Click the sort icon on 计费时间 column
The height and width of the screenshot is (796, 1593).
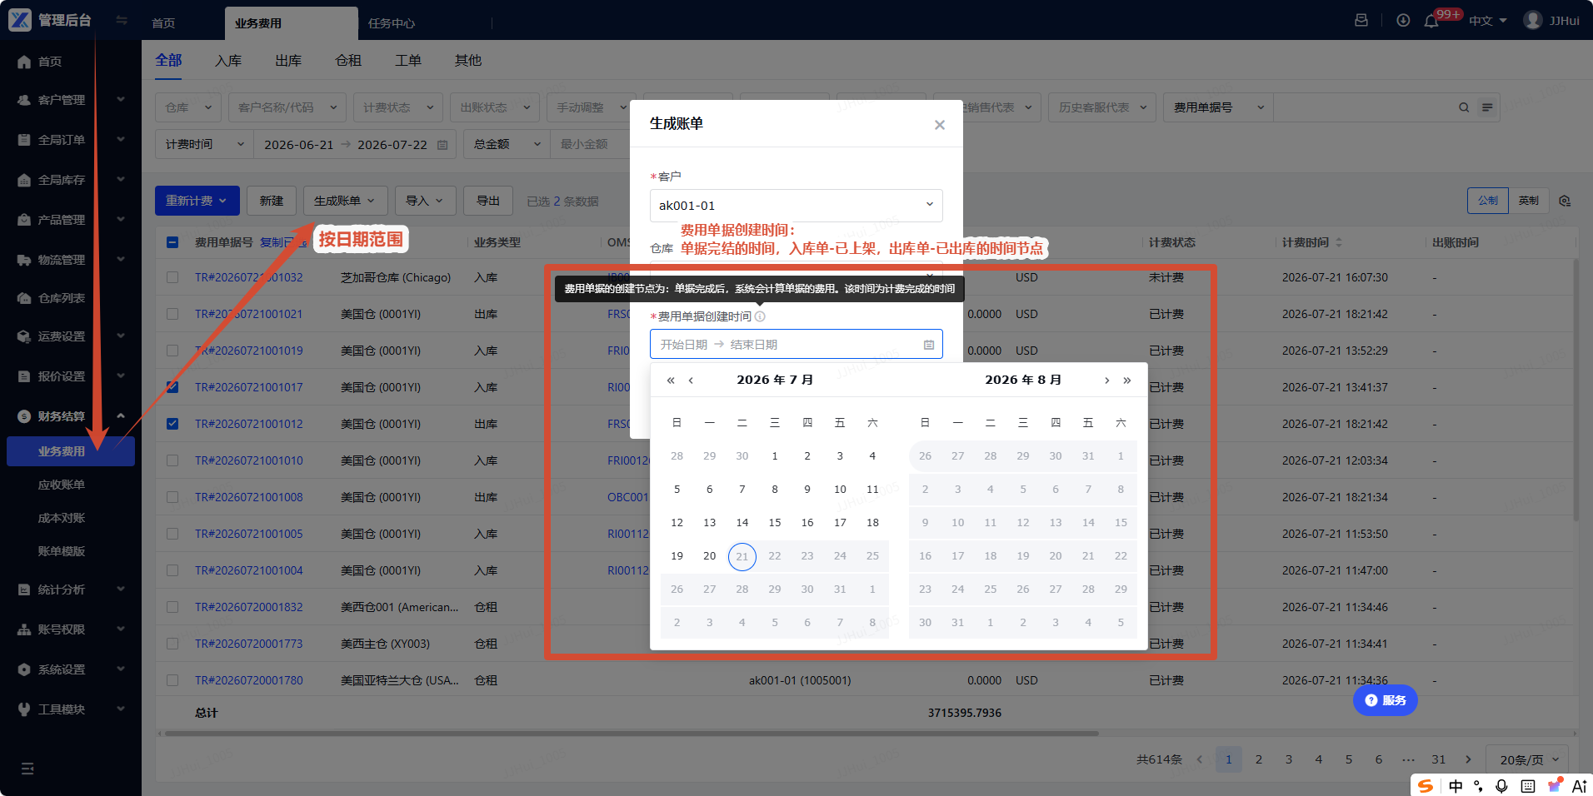click(x=1339, y=242)
